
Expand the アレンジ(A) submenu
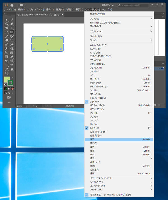tap(119, 19)
